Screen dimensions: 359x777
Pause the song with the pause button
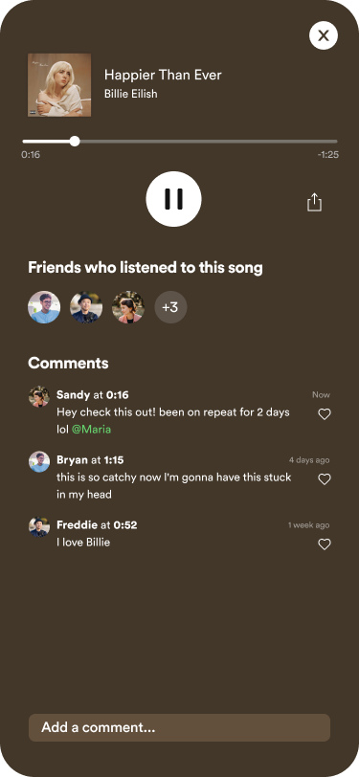173,199
